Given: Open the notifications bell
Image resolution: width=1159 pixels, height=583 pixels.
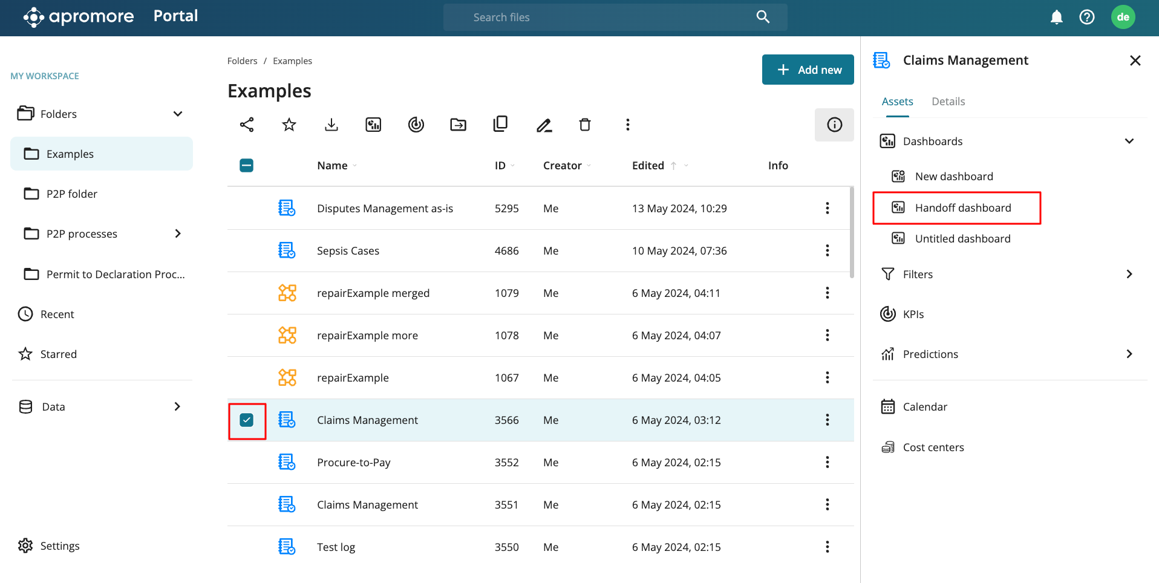Looking at the screenshot, I should 1056,18.
